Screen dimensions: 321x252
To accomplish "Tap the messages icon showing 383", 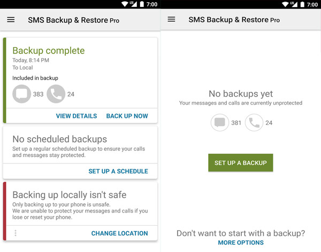I will (22, 94).
